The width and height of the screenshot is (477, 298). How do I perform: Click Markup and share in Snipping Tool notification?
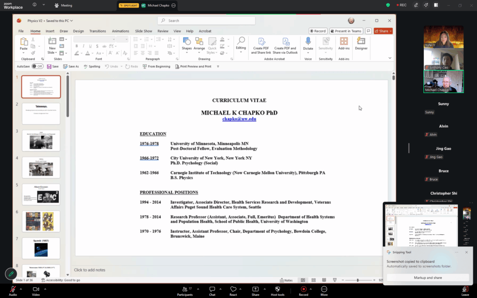coord(428,278)
